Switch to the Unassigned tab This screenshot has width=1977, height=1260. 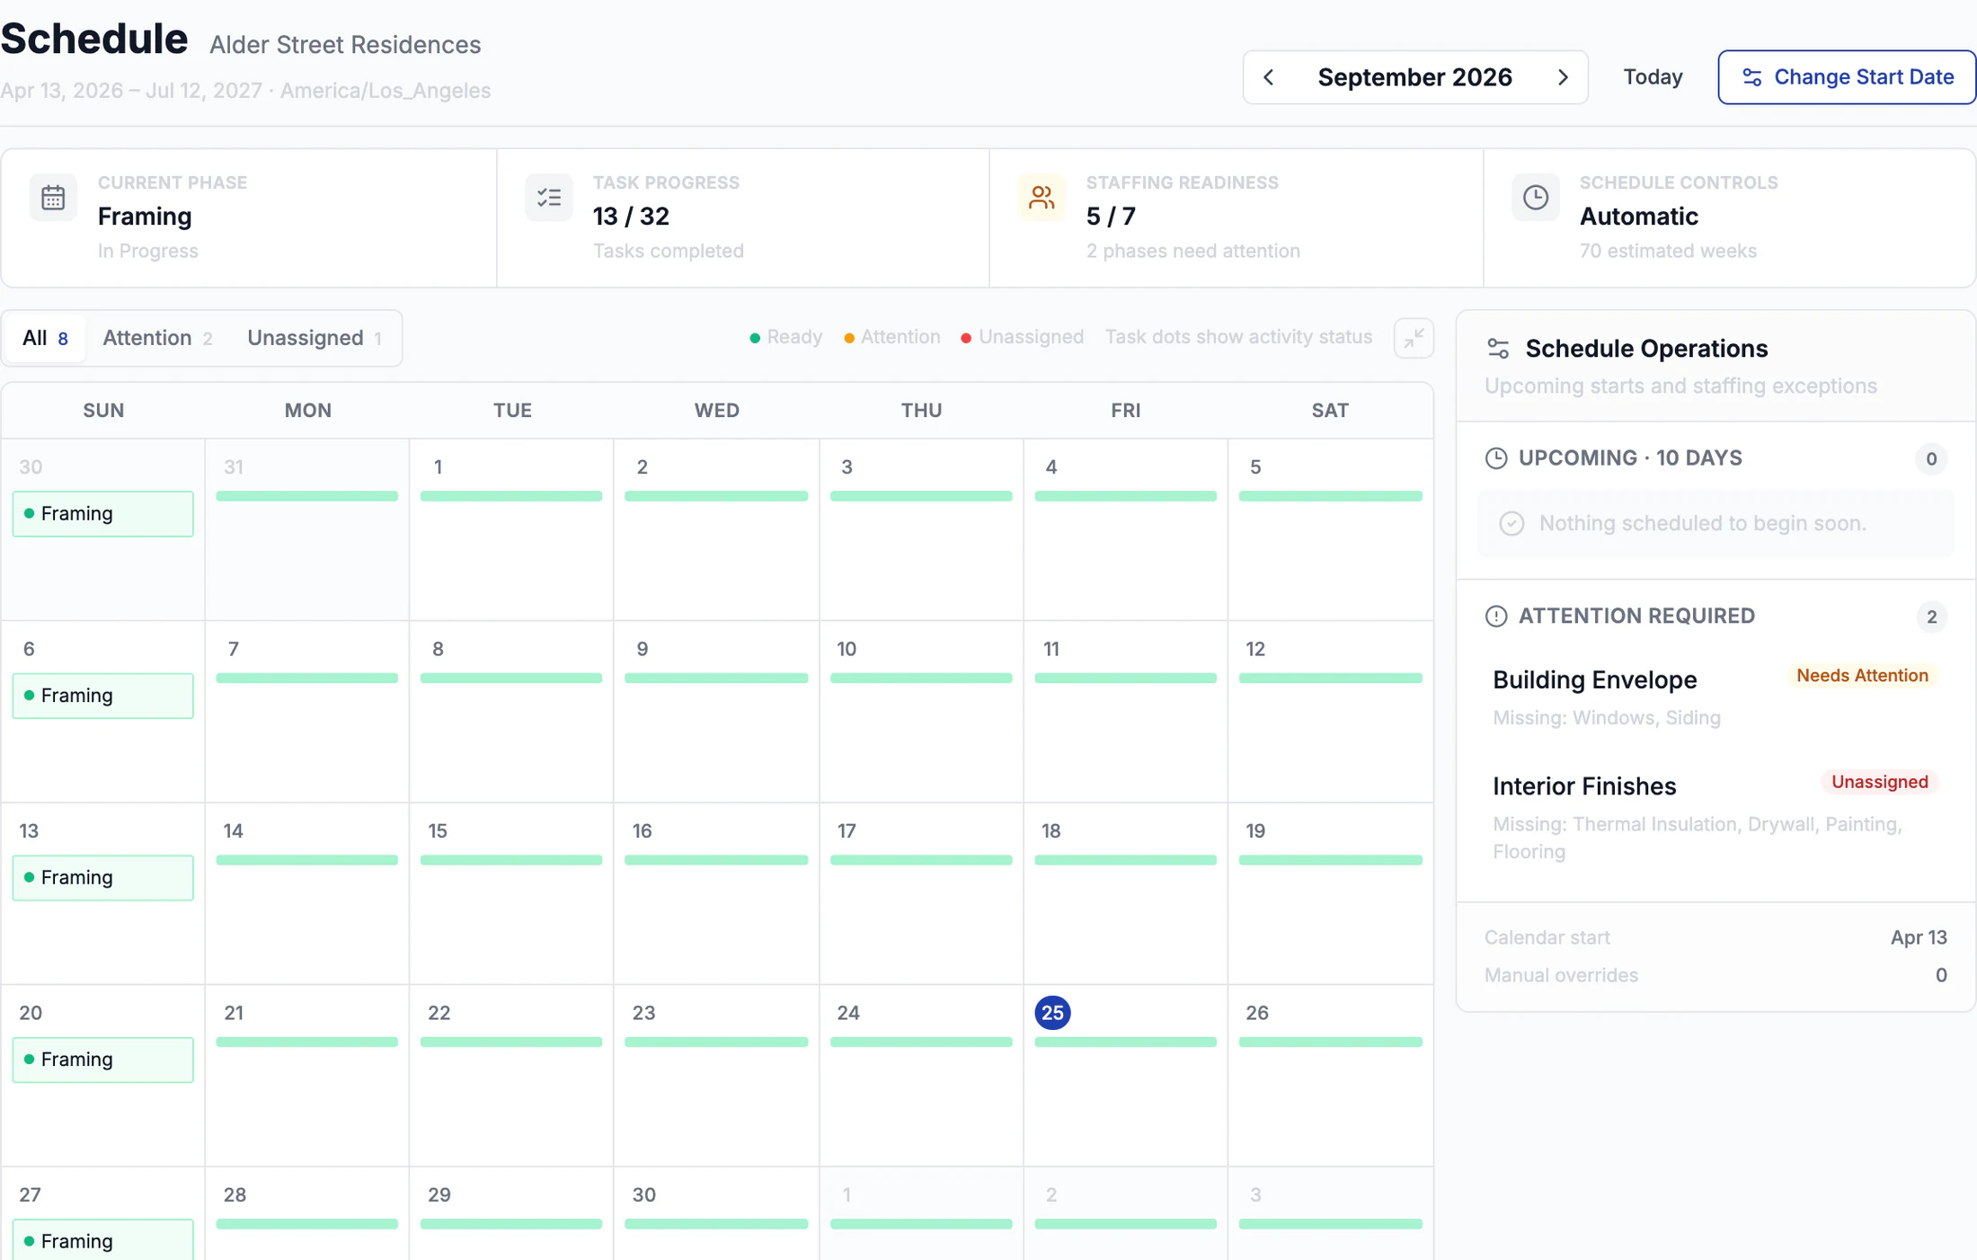pyautogui.click(x=315, y=338)
